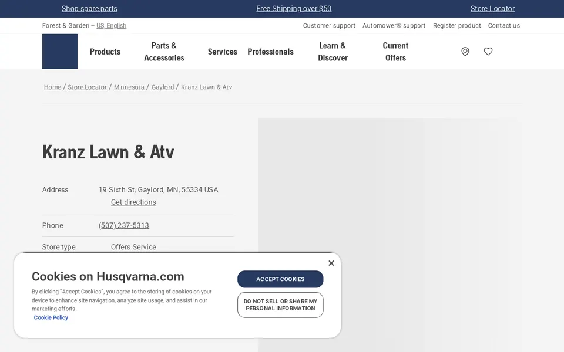Click Store Locator in top bar
This screenshot has height=352, width=564.
tap(492, 9)
